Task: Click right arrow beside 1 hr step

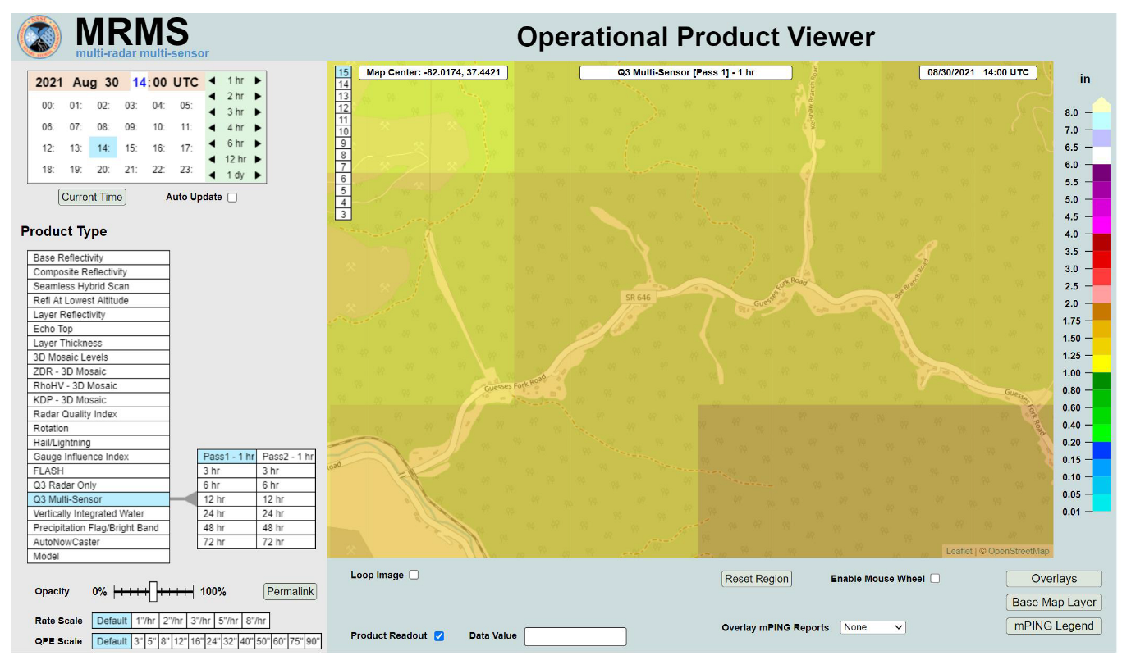Action: coord(259,80)
